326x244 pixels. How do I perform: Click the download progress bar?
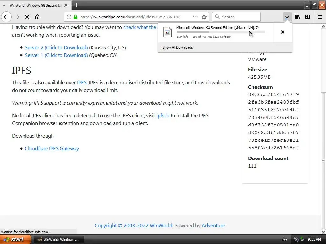(221, 32)
